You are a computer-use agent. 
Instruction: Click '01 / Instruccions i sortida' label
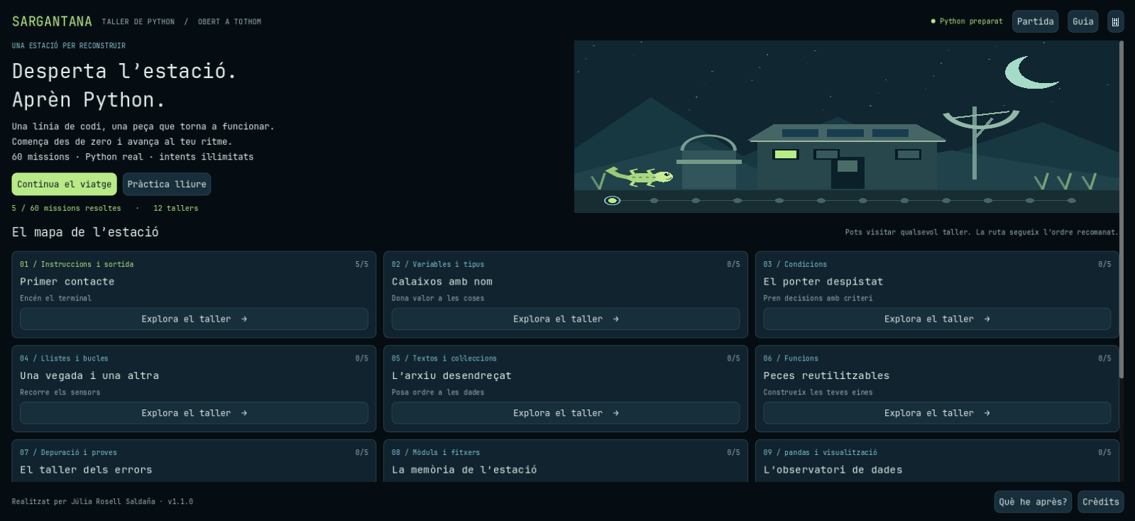pyautogui.click(x=77, y=264)
